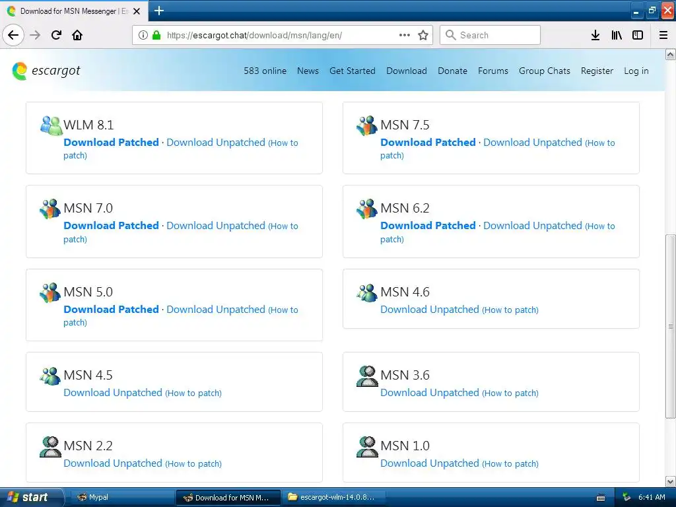Click the MSN 5.0 butterfly icon
This screenshot has height=507, width=676.
tap(50, 292)
